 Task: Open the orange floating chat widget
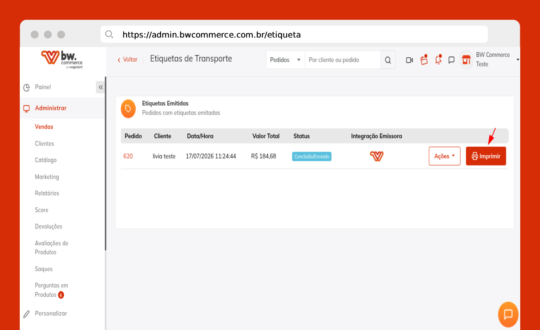pyautogui.click(x=508, y=315)
